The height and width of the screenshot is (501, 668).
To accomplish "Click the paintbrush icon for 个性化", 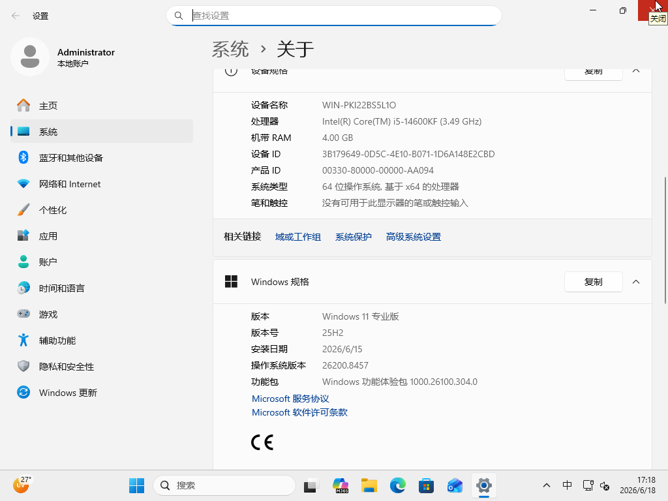I will (x=23, y=209).
